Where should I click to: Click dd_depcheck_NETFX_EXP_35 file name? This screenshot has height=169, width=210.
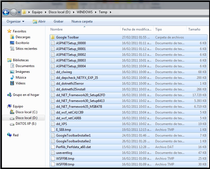[77, 78]
